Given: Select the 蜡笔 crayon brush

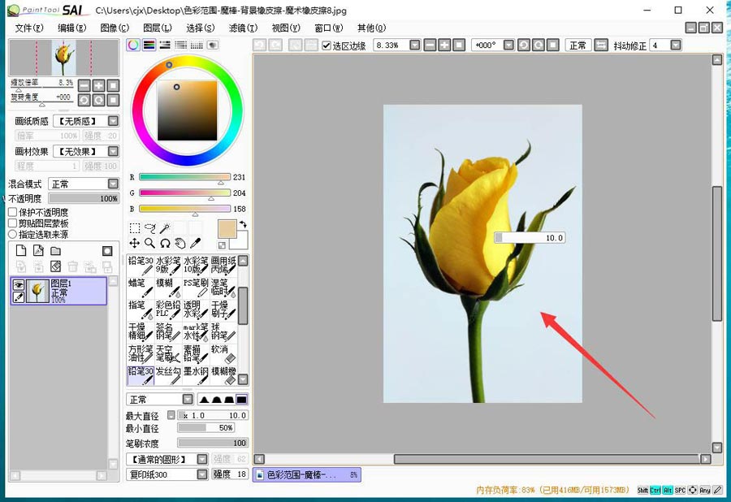Looking at the screenshot, I should tap(141, 288).
